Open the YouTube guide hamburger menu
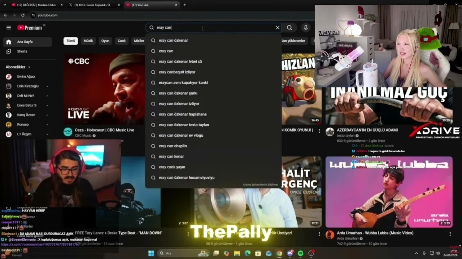The height and width of the screenshot is (259, 462). coord(9,27)
